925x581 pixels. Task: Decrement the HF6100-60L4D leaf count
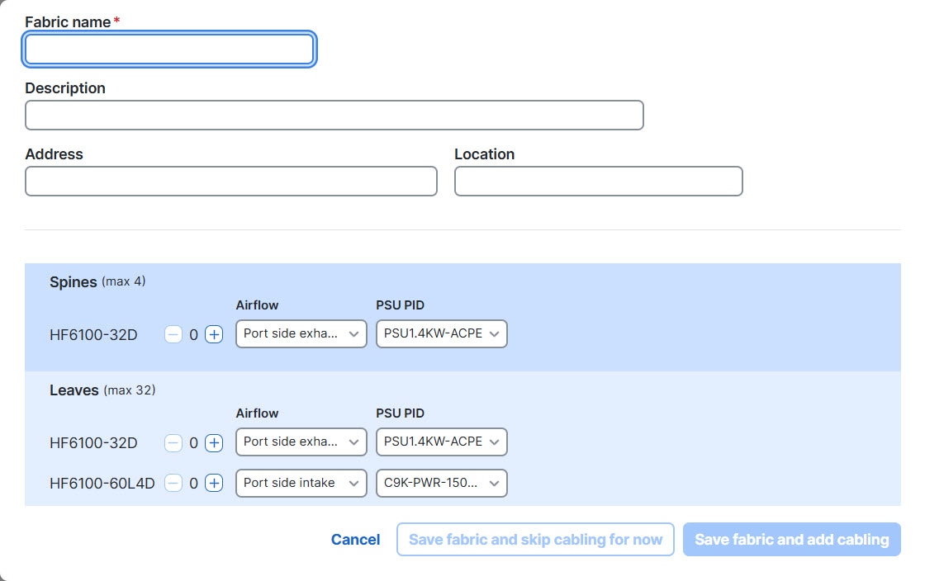[173, 483]
